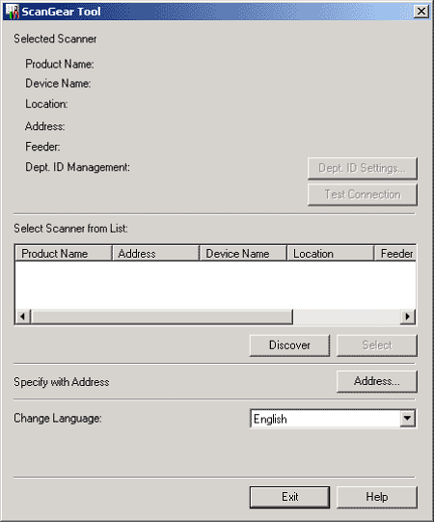Screen dimensions: 434x522
Task: Click the Location column header
Action: coord(331,254)
